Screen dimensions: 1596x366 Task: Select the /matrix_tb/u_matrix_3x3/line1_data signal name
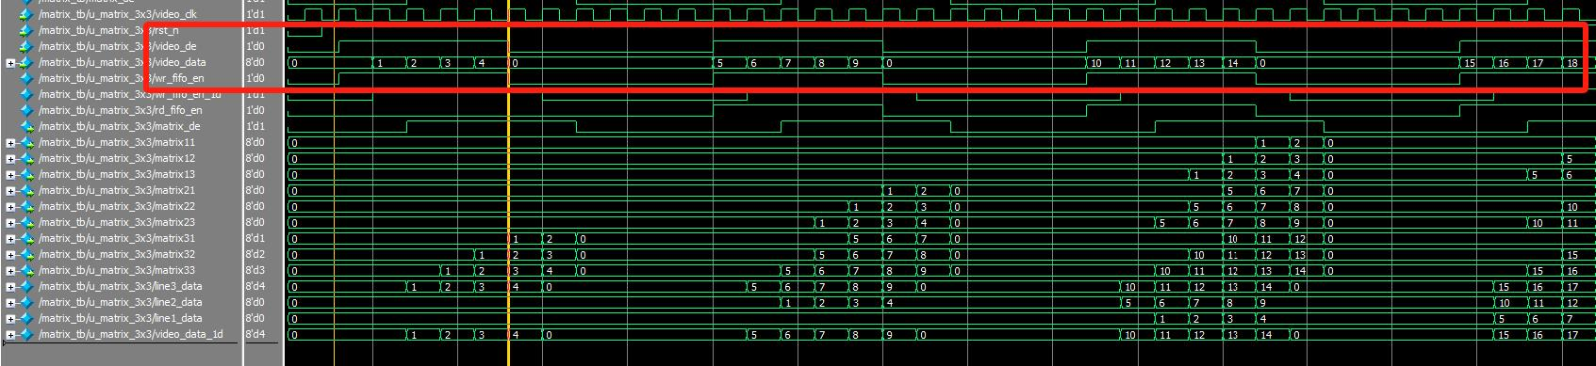(120, 319)
